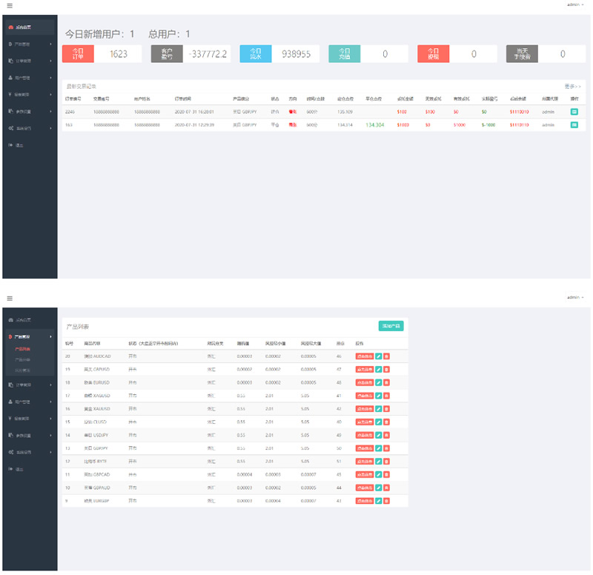Click the delete icon for EURGBP row
Viewport: 593px width, 575px height.
click(x=386, y=501)
